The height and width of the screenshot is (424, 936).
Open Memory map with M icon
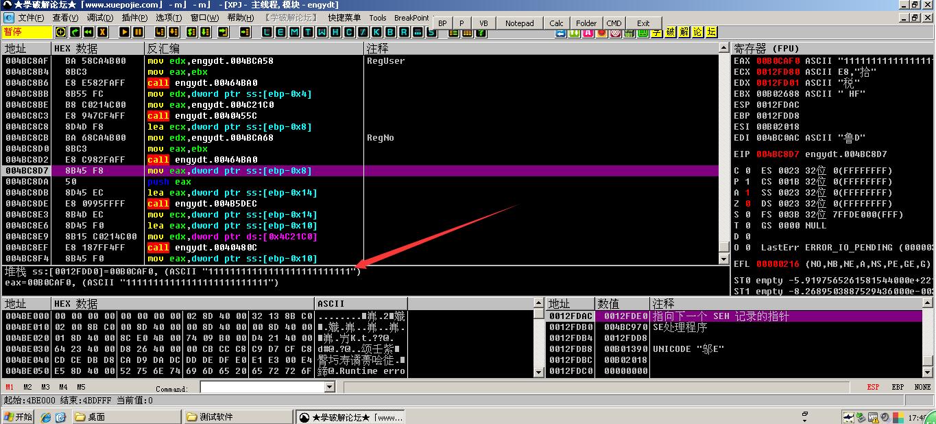(294, 32)
